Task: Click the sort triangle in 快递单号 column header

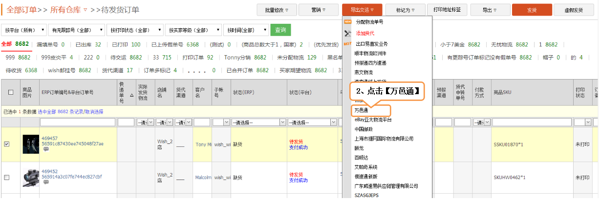Action: click(x=131, y=96)
